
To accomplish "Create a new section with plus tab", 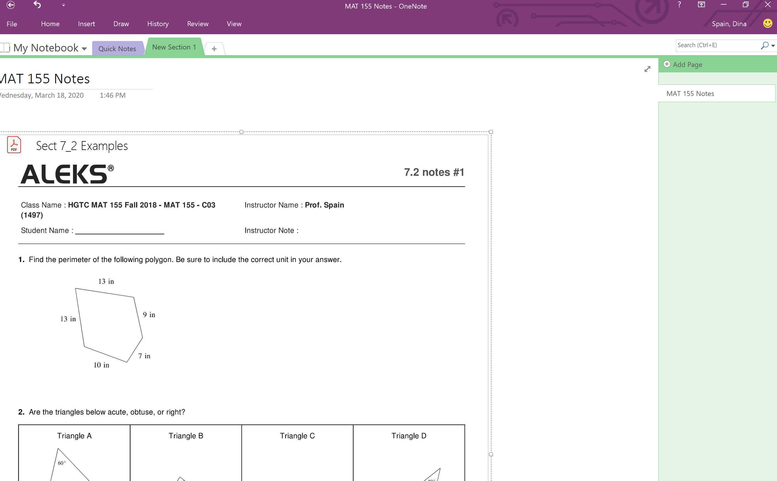I will 214,49.
